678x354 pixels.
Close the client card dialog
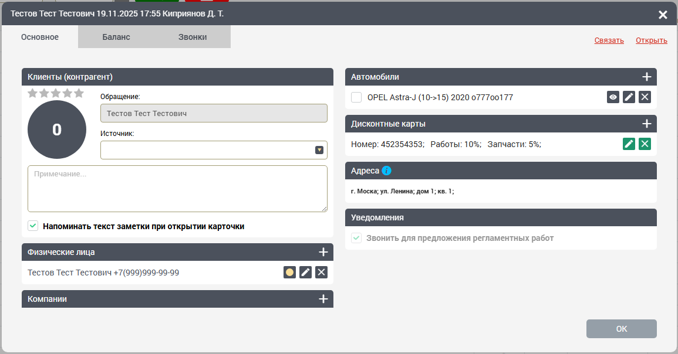point(662,15)
